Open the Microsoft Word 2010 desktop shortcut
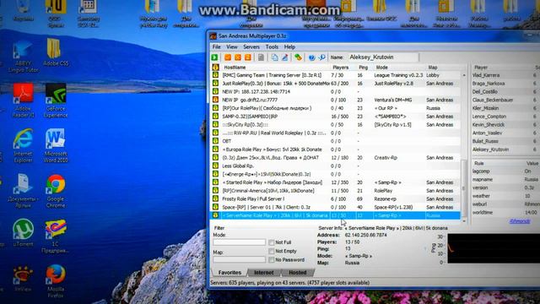The image size is (540, 304). tap(56, 145)
